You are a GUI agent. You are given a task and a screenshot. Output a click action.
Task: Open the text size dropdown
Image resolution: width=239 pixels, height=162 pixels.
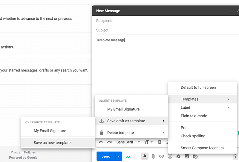tap(148, 142)
